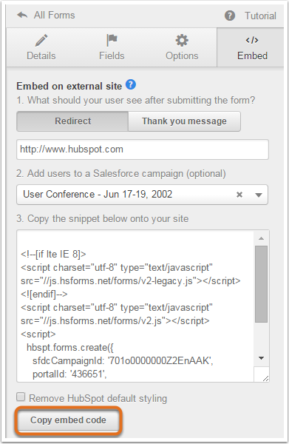Click the gear icon for Options
Image resolution: width=289 pixels, height=444 pixels.
pos(182,40)
